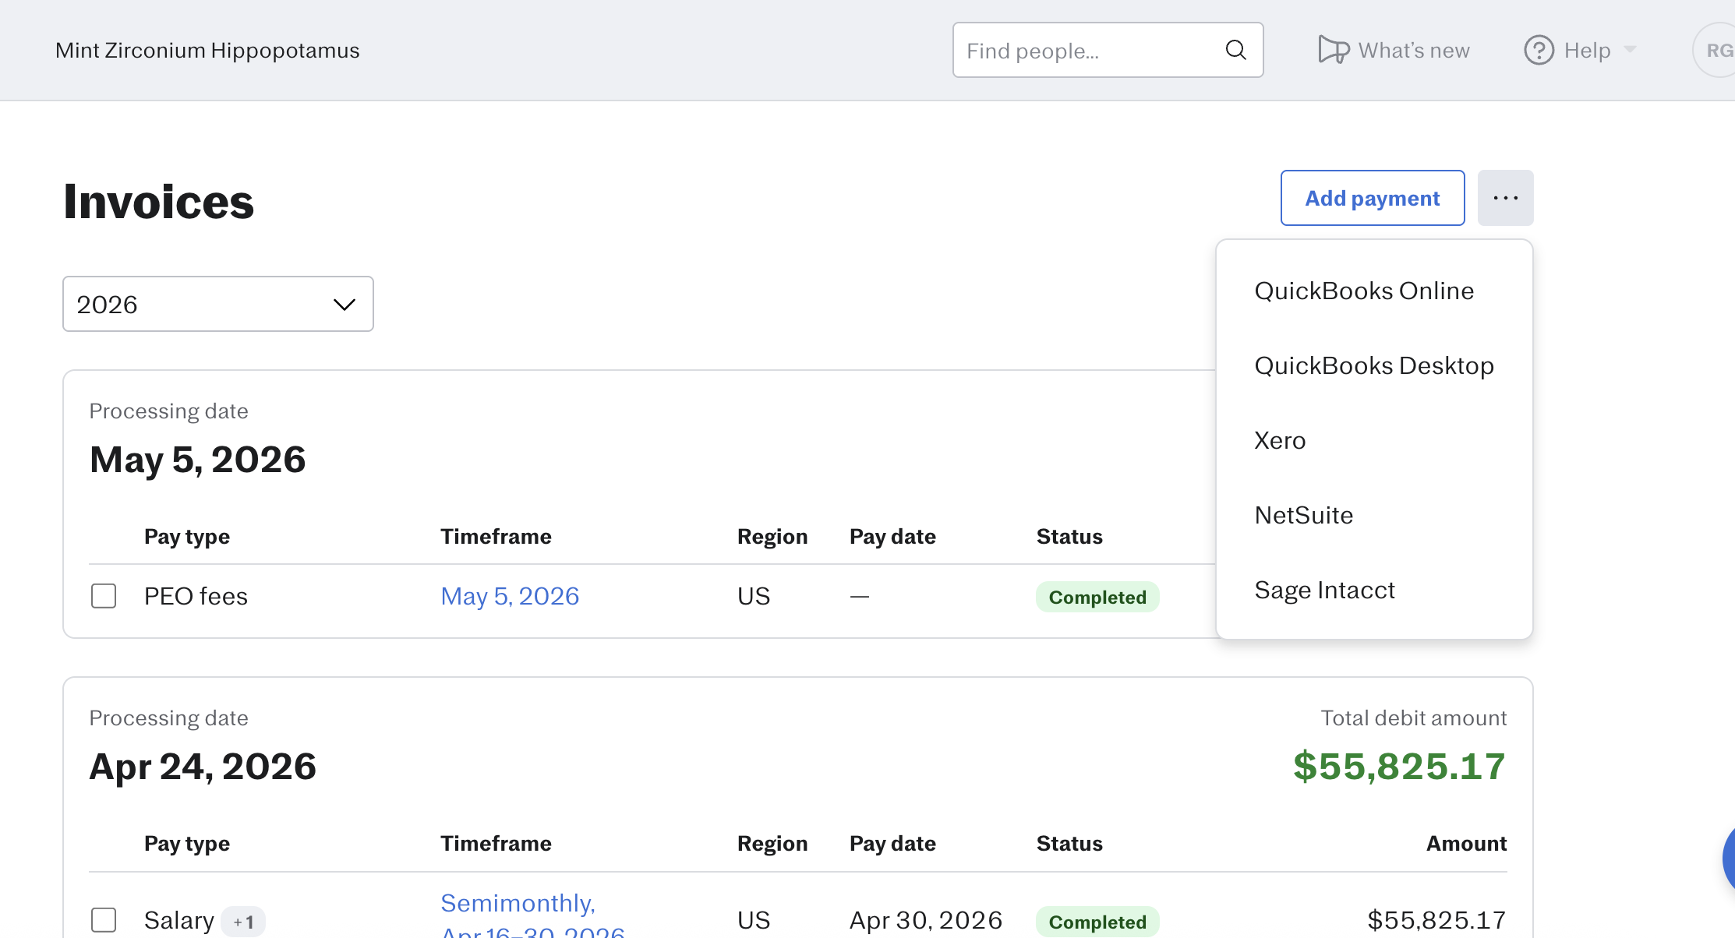
Task: Select Sage Intacct in the export menu
Action: coord(1324,590)
